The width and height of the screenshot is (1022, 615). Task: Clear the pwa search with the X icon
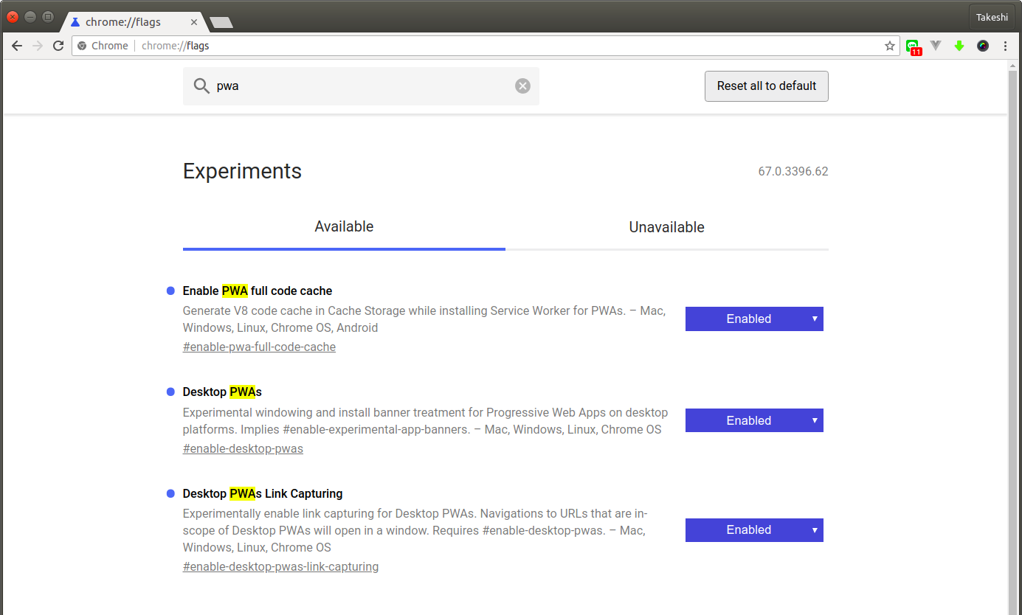[522, 86]
